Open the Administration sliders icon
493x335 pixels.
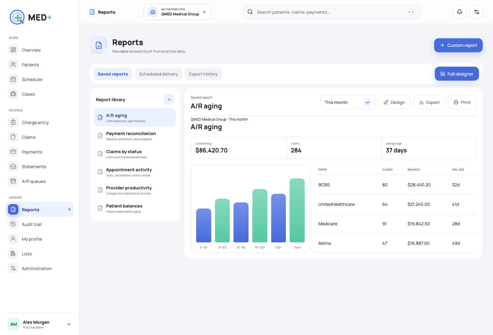coord(13,268)
